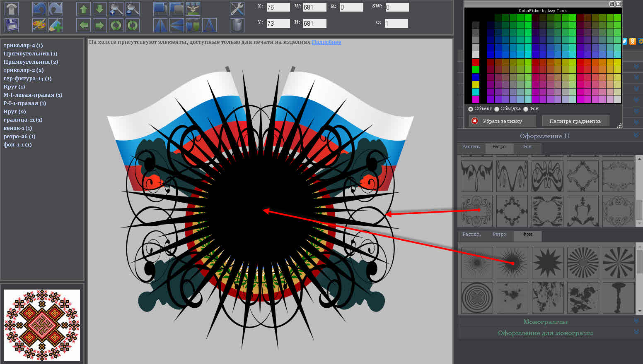643x364 pixels.
Task: Select layer М-I-левая-правая (1)
Action: tap(33, 95)
